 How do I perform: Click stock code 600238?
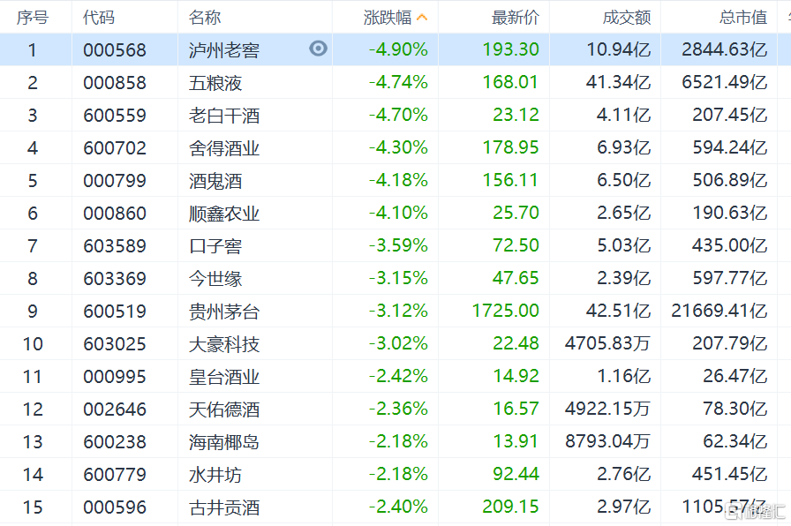coord(115,442)
